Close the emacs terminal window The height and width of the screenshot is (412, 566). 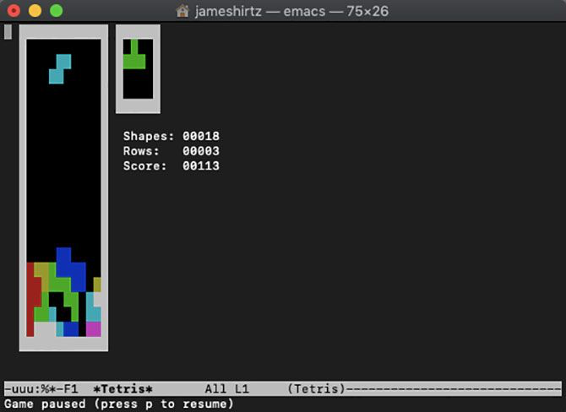14,11
